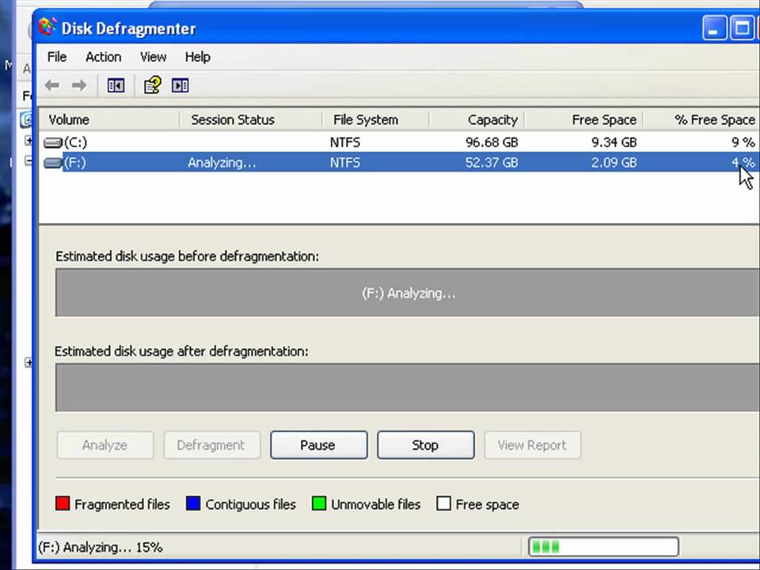This screenshot has width=760, height=570.
Task: Click the 'Analyzing...' session status cell
Action: pos(222,162)
